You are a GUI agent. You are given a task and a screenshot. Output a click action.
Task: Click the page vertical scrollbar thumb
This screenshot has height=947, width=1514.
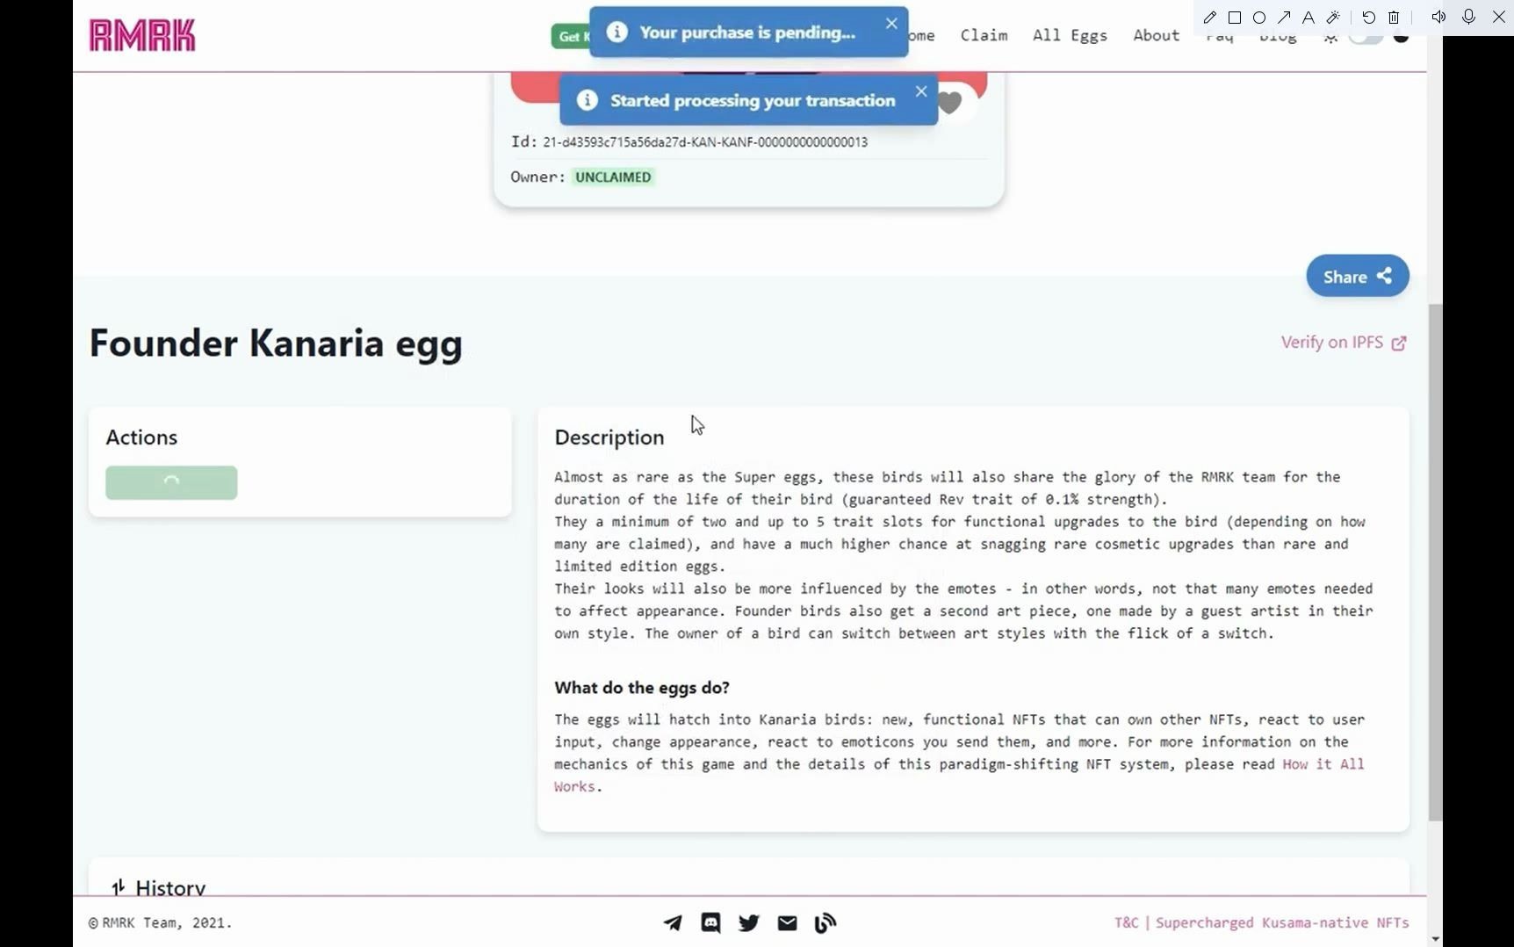(x=1435, y=562)
